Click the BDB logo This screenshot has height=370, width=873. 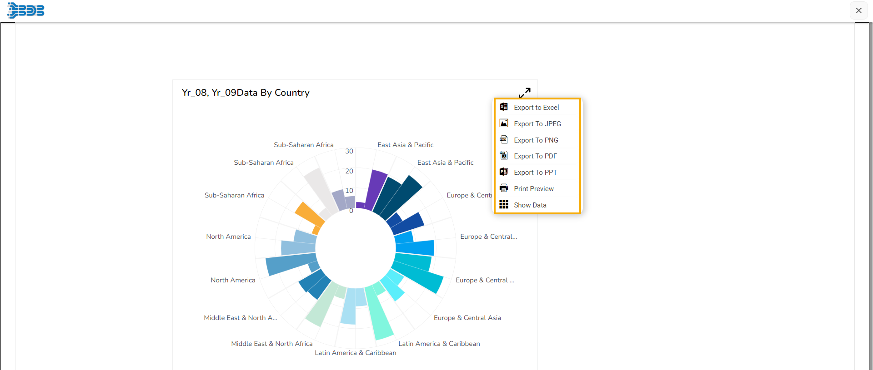click(26, 10)
